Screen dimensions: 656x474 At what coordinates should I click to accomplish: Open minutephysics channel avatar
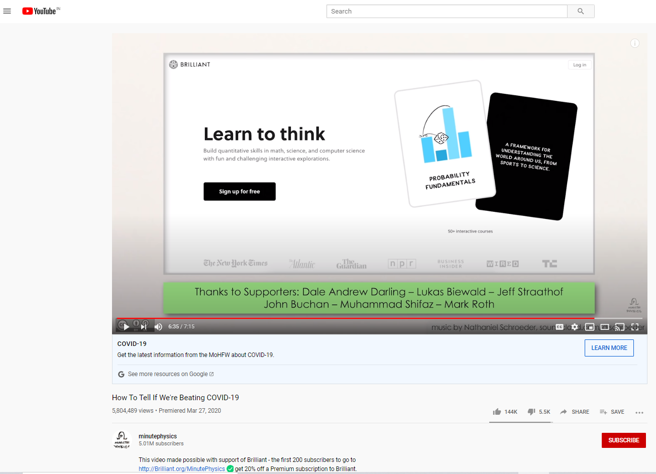click(x=122, y=440)
